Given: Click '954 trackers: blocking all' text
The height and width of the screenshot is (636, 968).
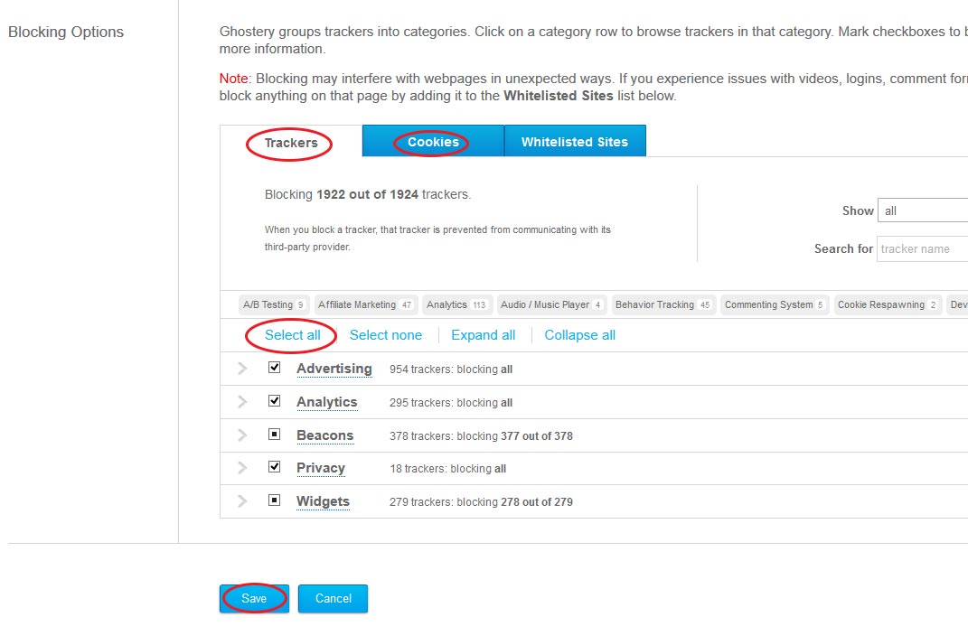Looking at the screenshot, I should pos(451,369).
